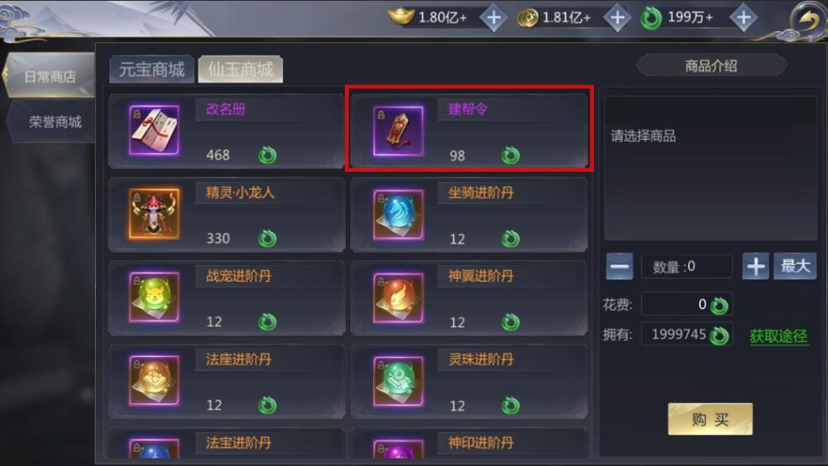
Task: Add more gold ingots with plus button
Action: (494, 18)
